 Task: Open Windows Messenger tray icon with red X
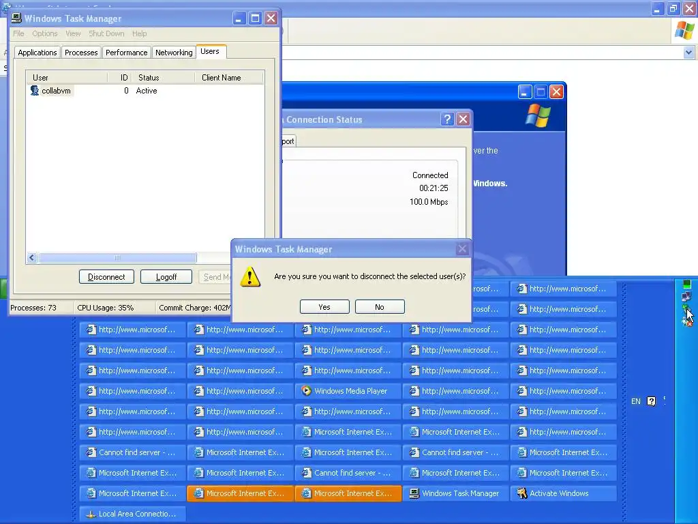[x=687, y=321]
